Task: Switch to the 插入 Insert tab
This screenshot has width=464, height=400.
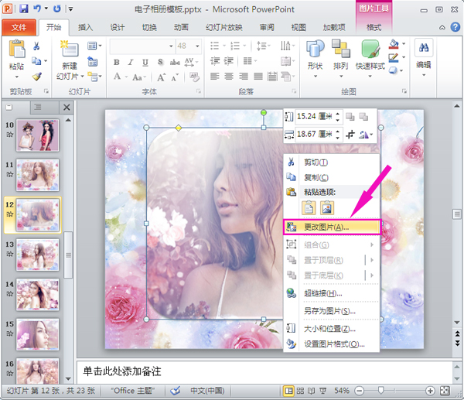Action: click(x=85, y=28)
